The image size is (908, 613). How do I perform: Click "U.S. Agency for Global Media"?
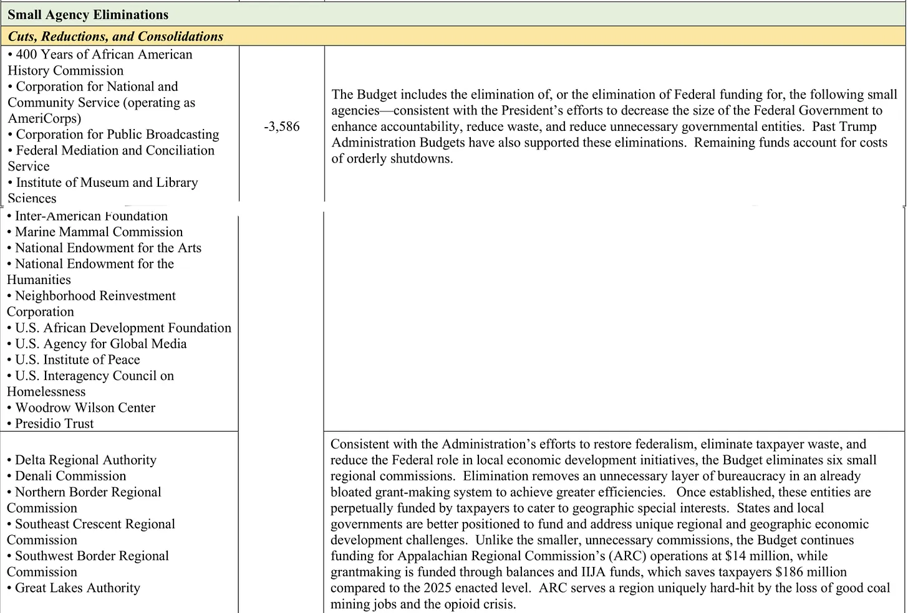point(100,344)
